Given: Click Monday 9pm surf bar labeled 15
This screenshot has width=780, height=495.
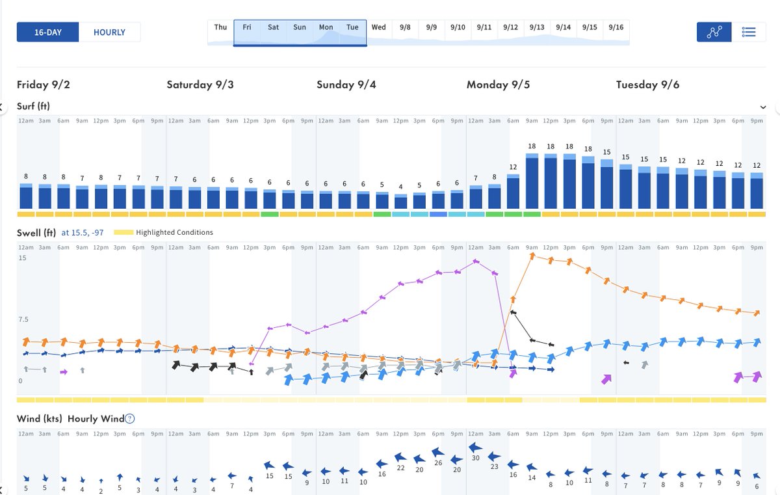Looking at the screenshot, I should (606, 183).
